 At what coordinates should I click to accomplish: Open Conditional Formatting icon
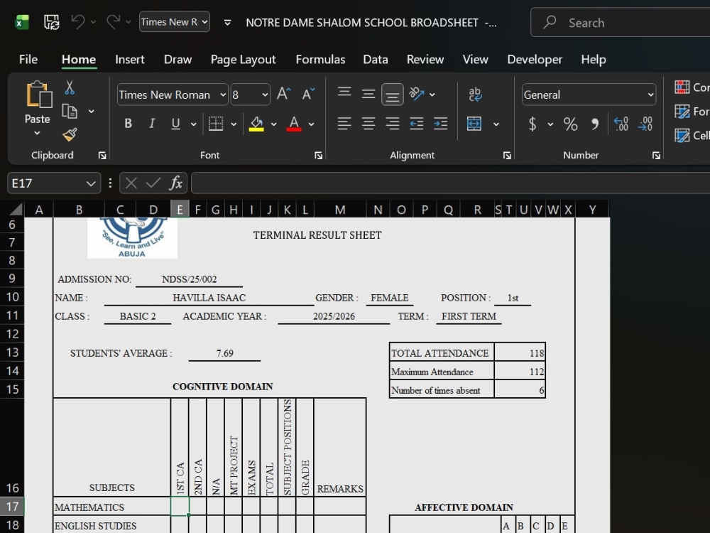(x=682, y=87)
